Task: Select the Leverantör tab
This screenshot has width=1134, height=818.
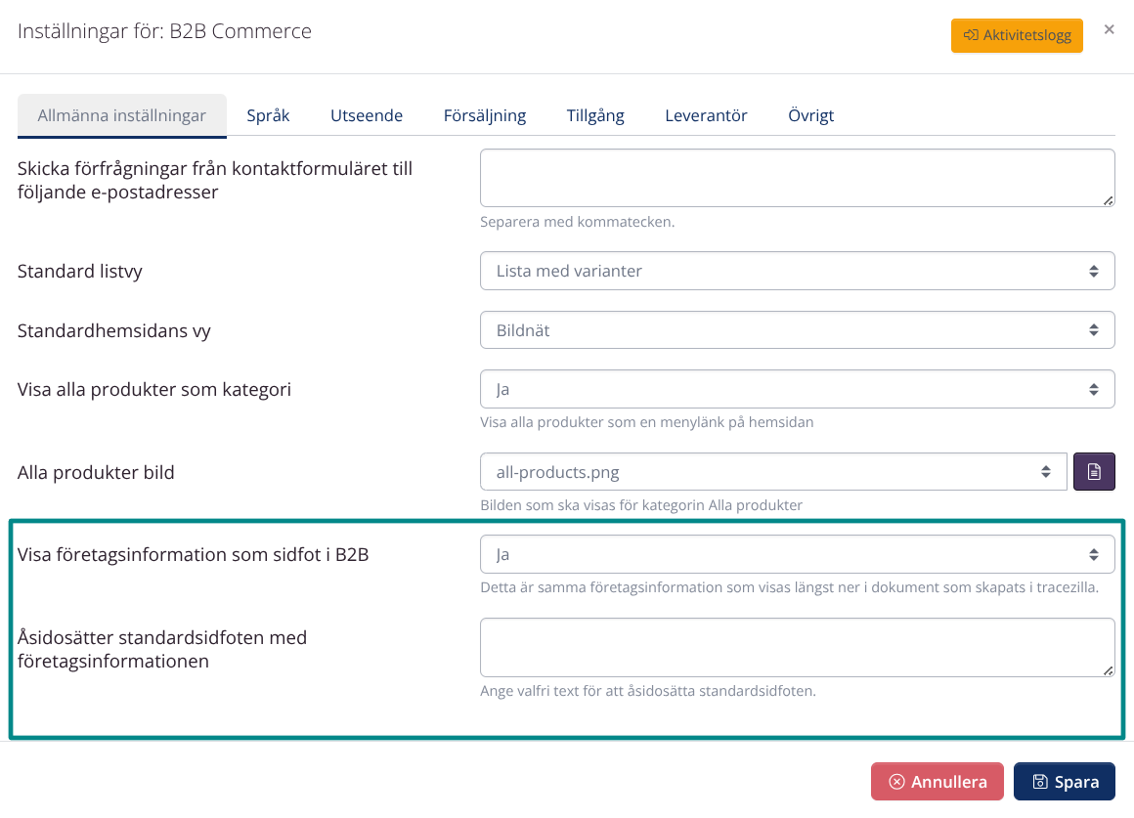Action: pos(706,114)
